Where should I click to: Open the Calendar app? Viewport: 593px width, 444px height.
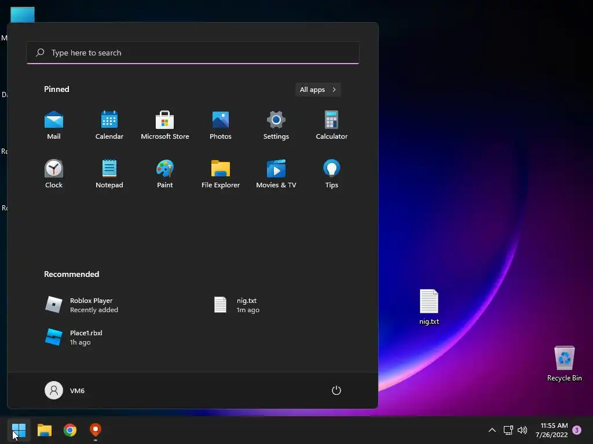109,125
